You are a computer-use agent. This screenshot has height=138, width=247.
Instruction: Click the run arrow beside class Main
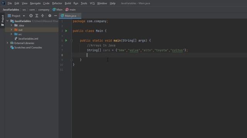tap(66, 31)
